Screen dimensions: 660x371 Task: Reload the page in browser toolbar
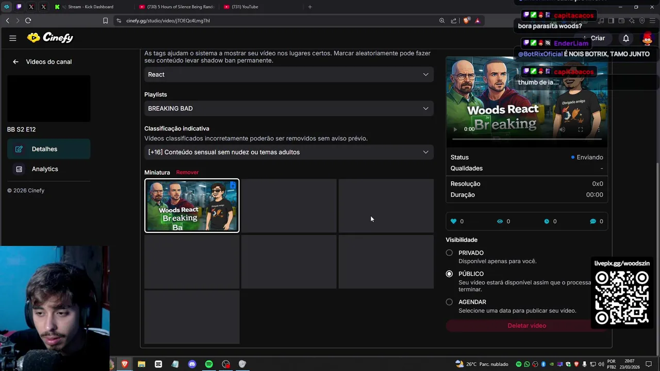tap(28, 21)
